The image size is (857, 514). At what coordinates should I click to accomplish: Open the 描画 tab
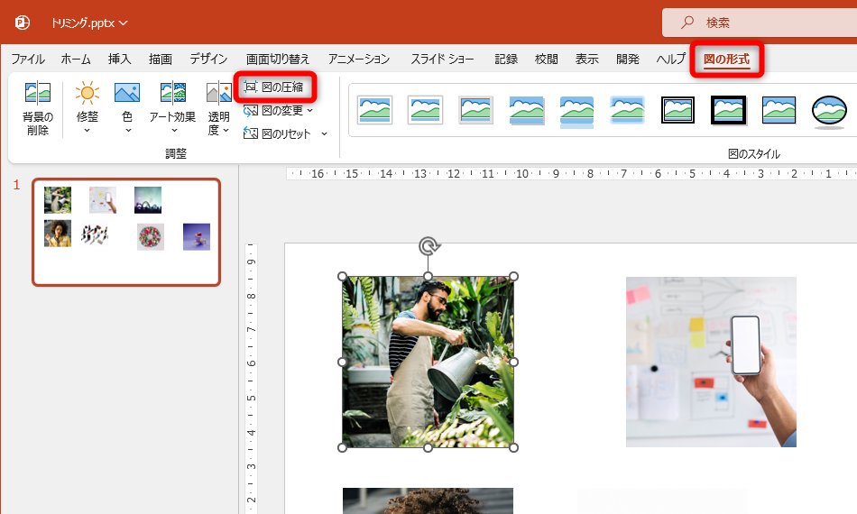pyautogui.click(x=161, y=59)
